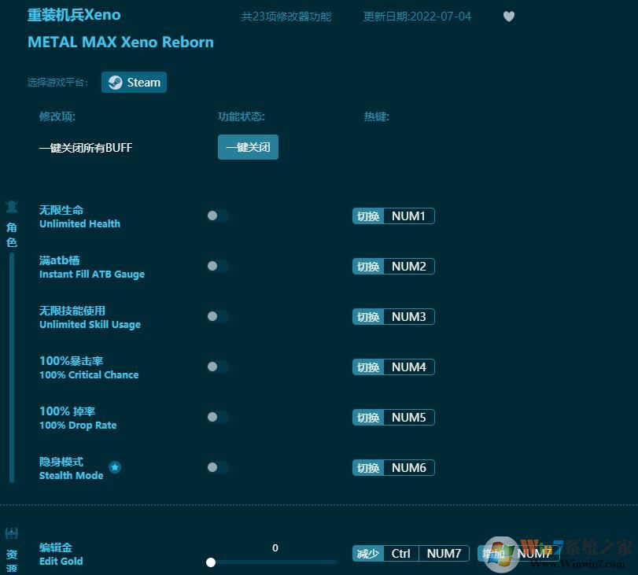Click the Ctrl key box for Edit Gold decrease
Image resolution: width=638 pixels, height=575 pixels.
point(400,554)
